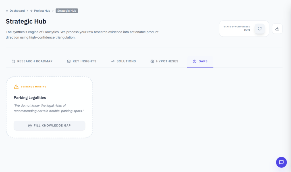Screen dimensions: 291x172
Task: Go to Dashboard via breadcrumb link
Action: [17, 11]
